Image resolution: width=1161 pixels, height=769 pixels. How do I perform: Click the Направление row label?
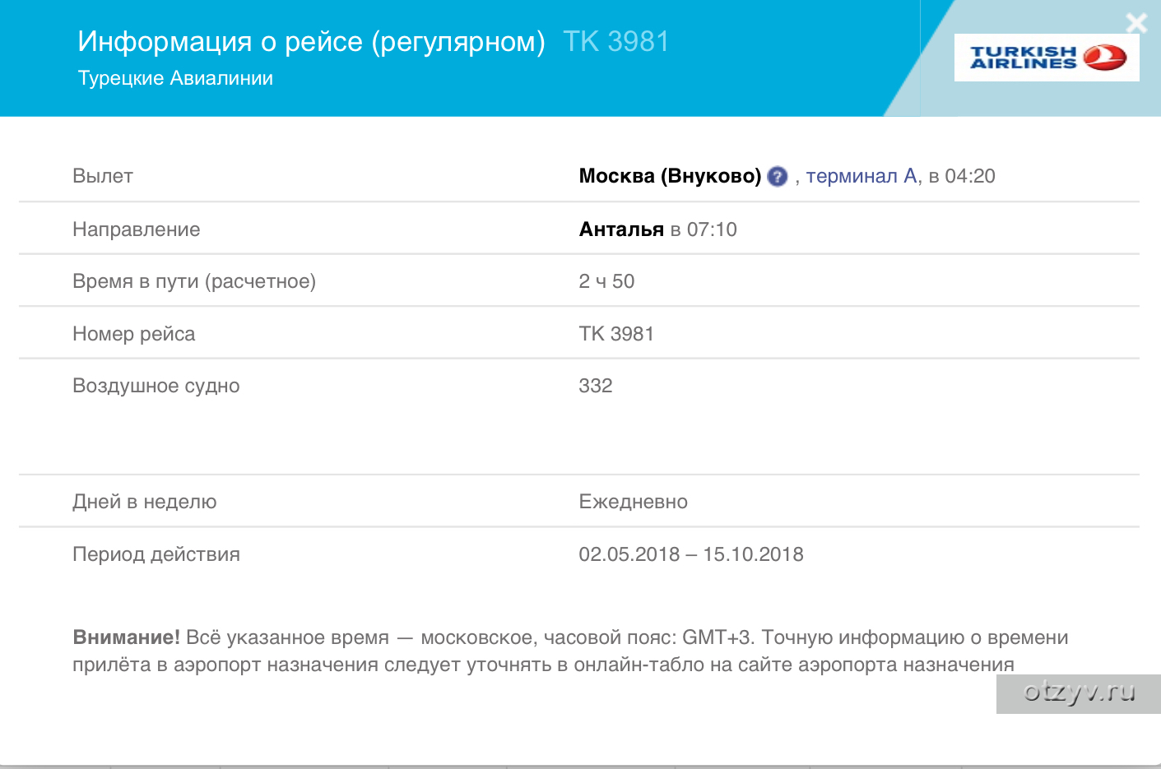[x=137, y=229]
